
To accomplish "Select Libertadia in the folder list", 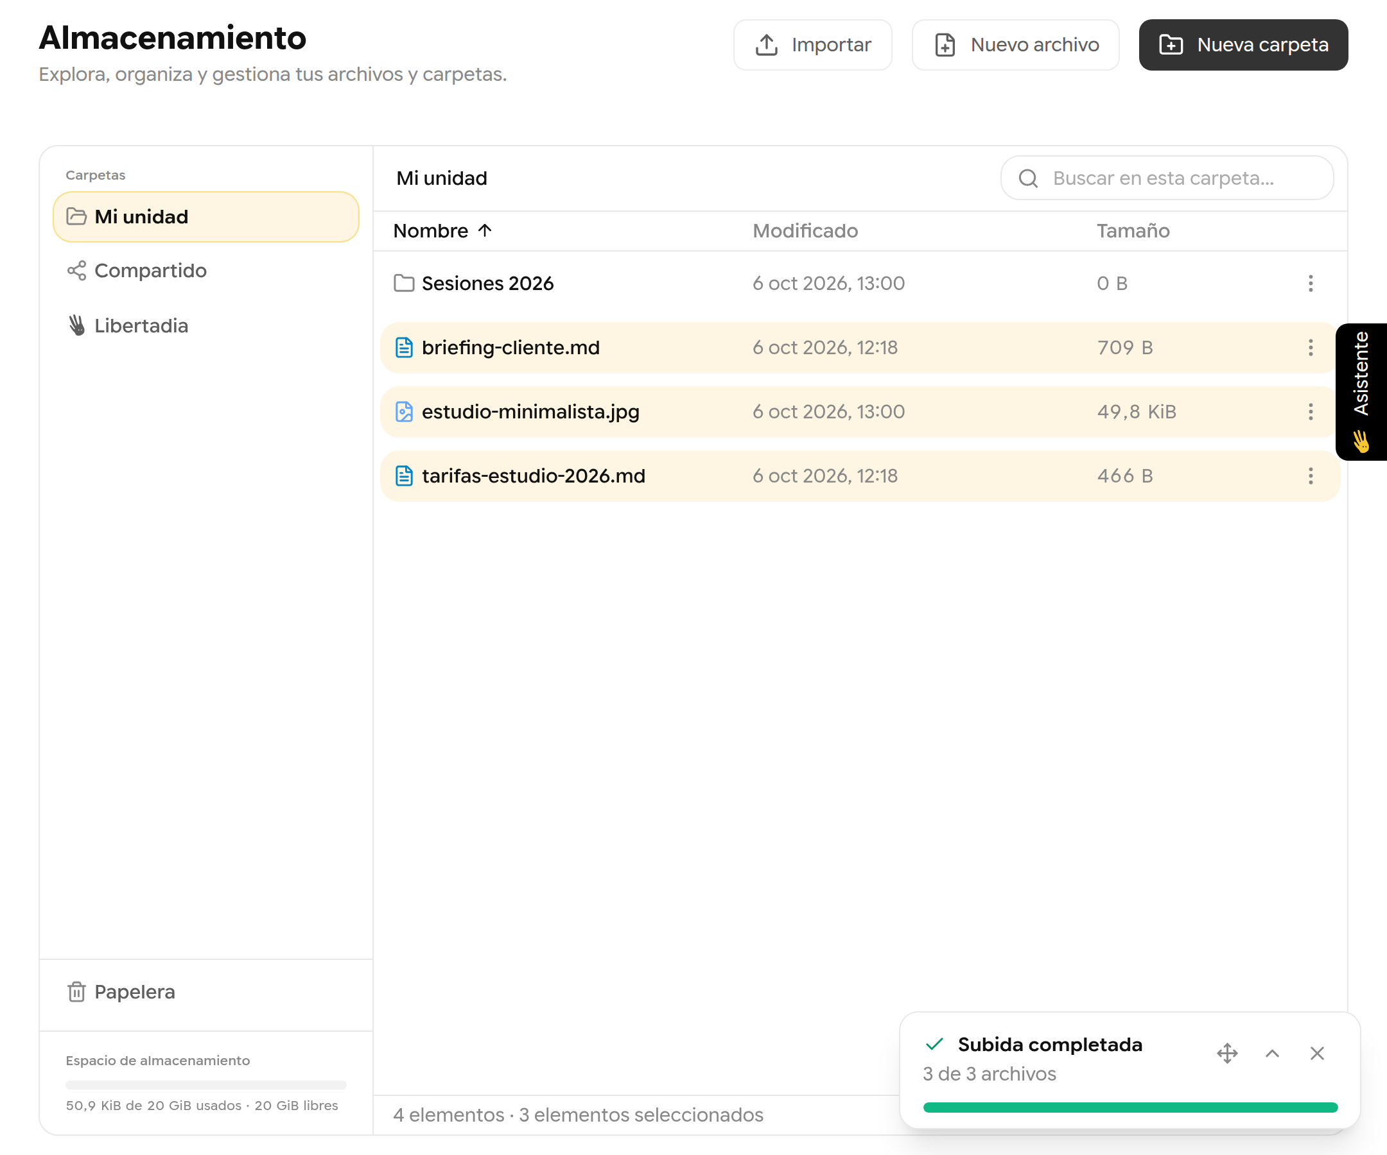I will [206, 325].
